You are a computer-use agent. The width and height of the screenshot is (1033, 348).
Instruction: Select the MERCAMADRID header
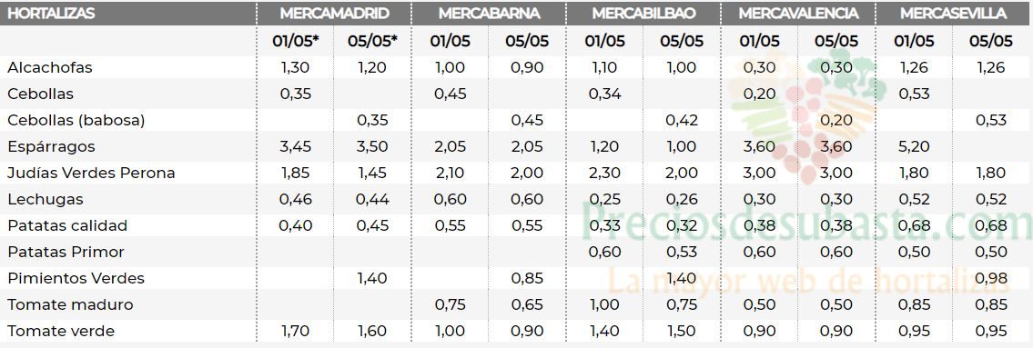click(334, 14)
